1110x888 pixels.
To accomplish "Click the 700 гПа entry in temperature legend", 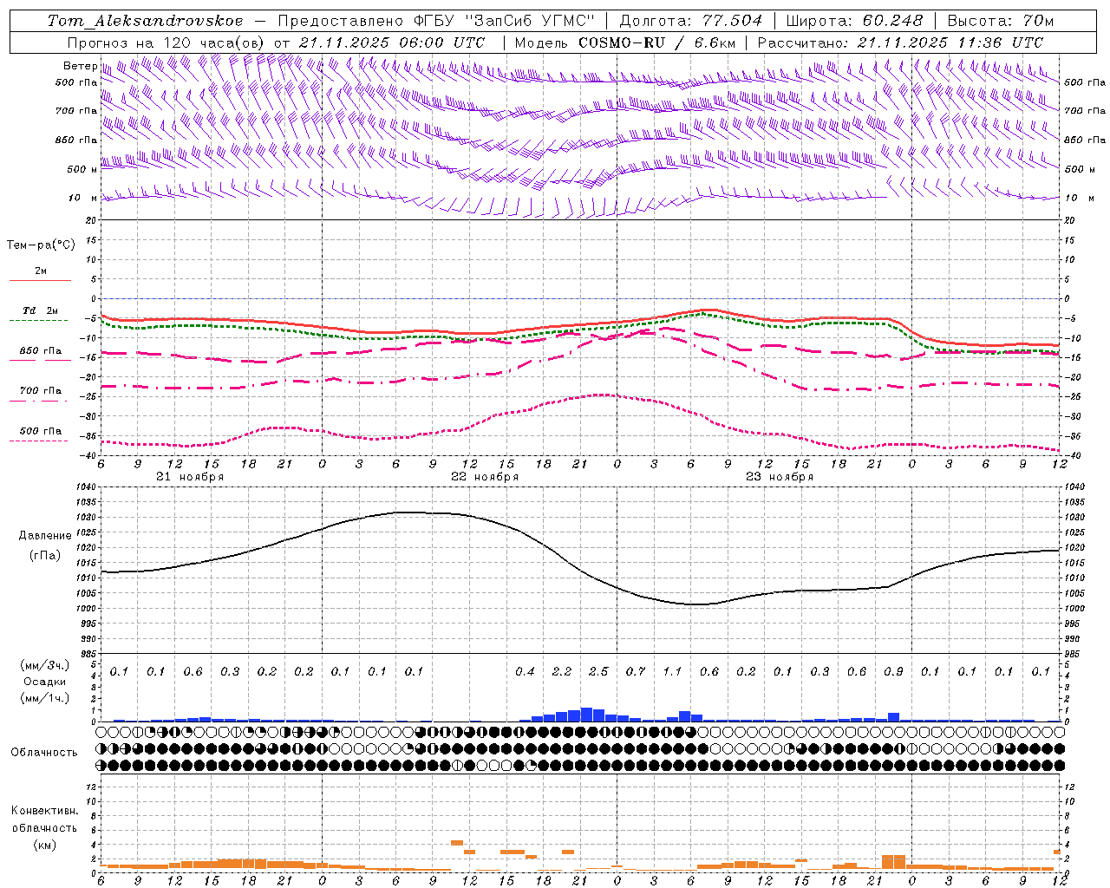I will pyautogui.click(x=41, y=391).
